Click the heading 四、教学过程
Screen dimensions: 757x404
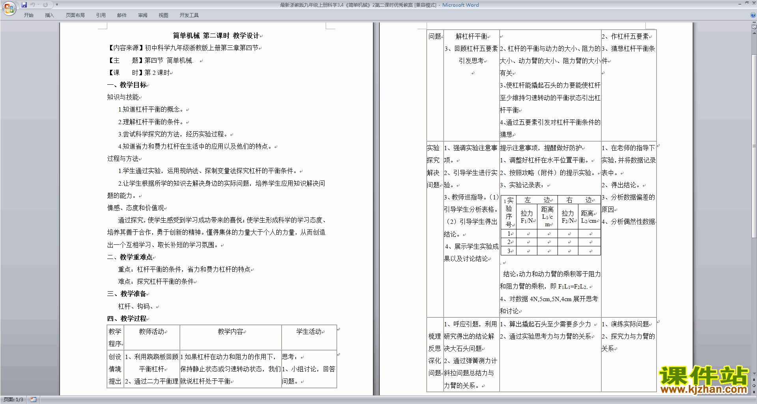[127, 318]
